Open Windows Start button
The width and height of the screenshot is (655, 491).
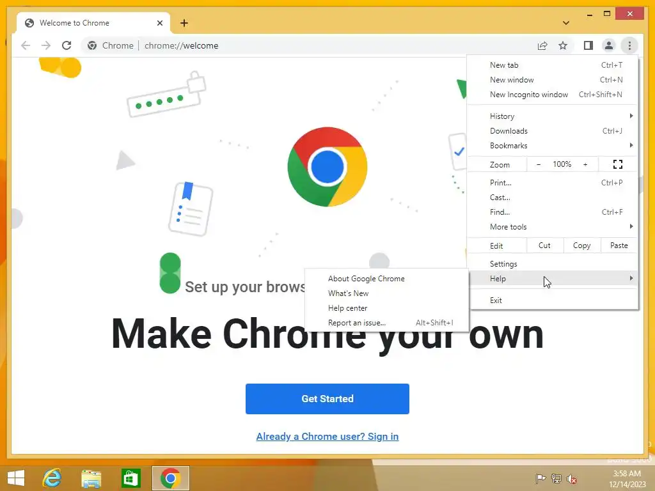click(x=16, y=478)
